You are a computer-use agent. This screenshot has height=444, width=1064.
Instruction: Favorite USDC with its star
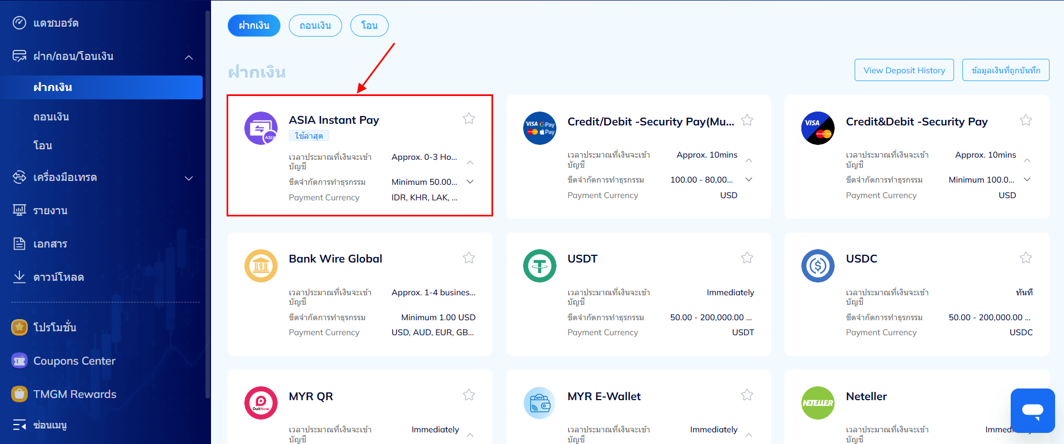1026,258
